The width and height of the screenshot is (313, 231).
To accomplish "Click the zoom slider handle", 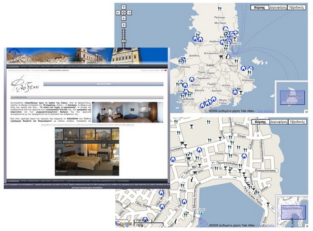I will 124,41.
